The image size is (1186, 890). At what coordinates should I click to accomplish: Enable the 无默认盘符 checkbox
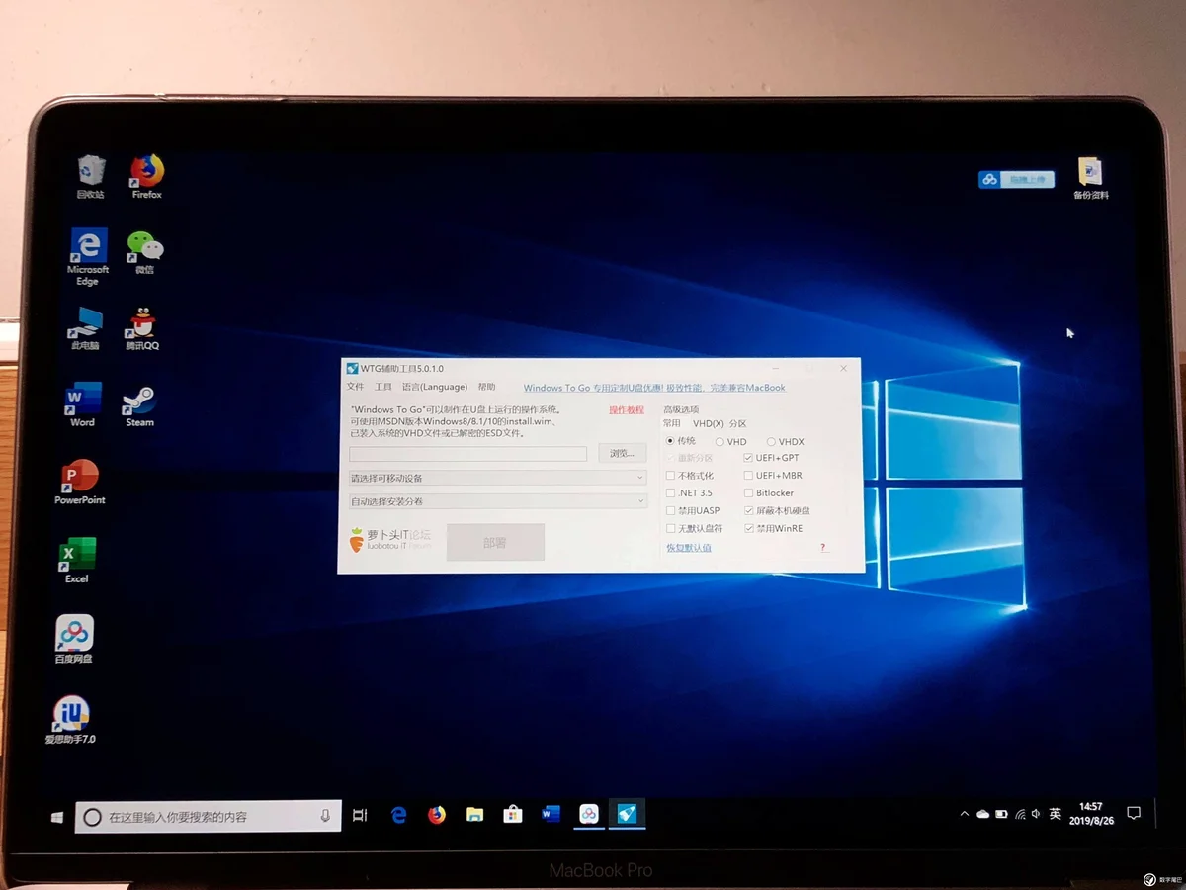click(x=671, y=529)
